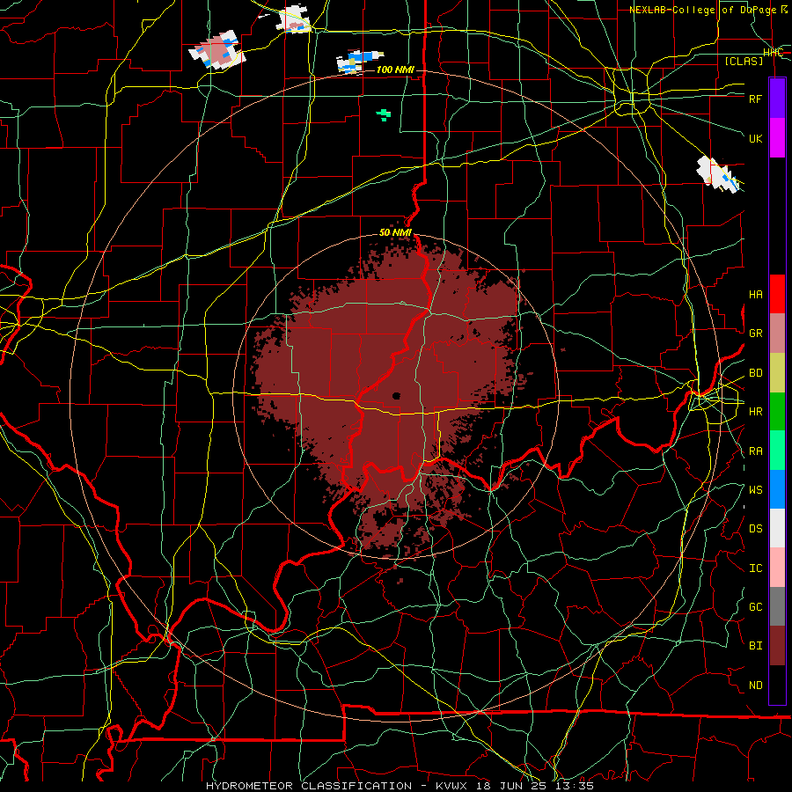Click the UK magenta legend swatch
The image size is (792, 792).
pyautogui.click(x=777, y=138)
